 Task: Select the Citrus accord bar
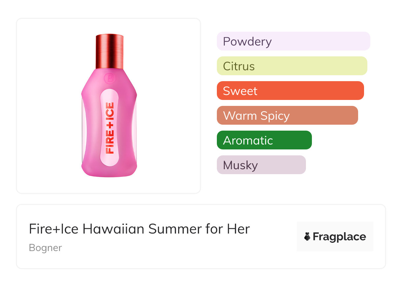tap(292, 66)
